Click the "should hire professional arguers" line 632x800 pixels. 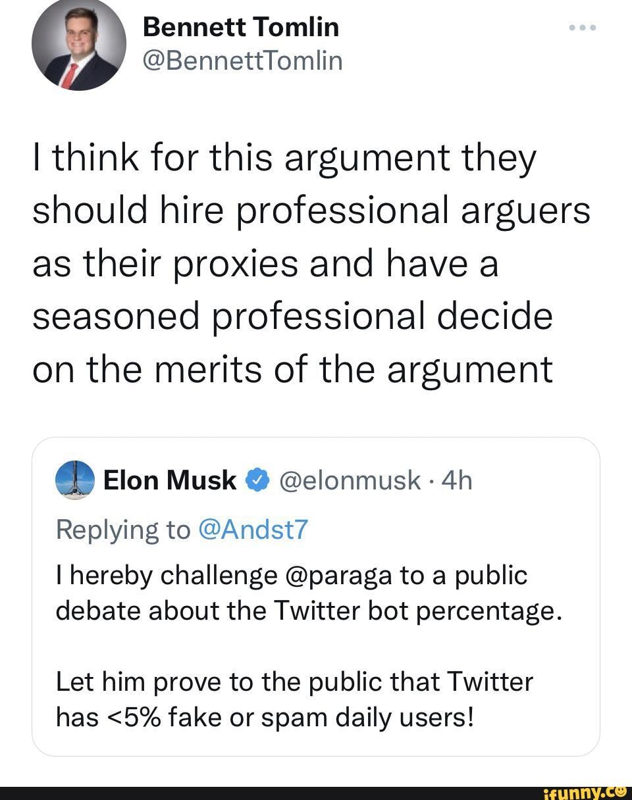(311, 211)
